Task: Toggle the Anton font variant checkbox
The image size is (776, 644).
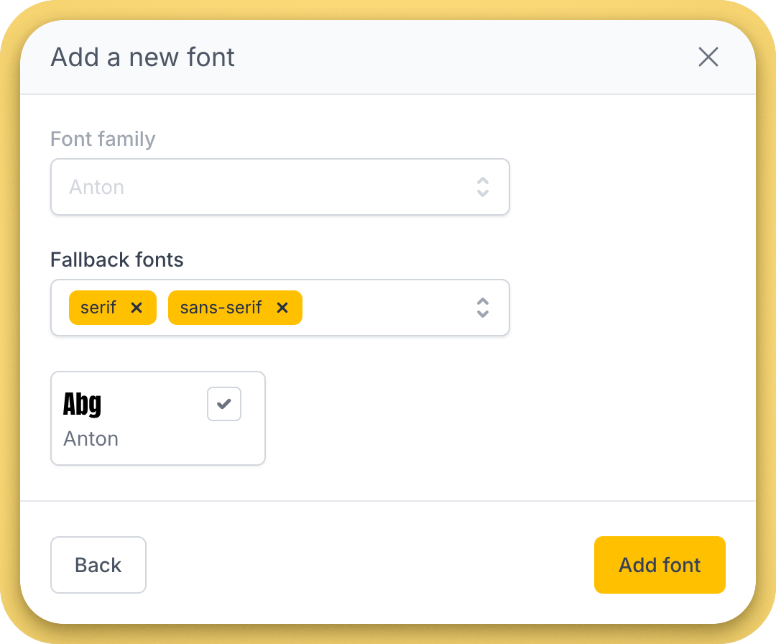Action: (x=224, y=404)
